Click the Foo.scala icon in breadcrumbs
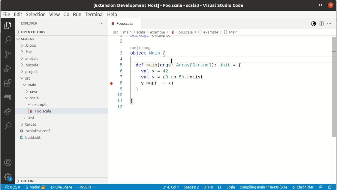Viewport: 337px width, 190px height. (173, 32)
